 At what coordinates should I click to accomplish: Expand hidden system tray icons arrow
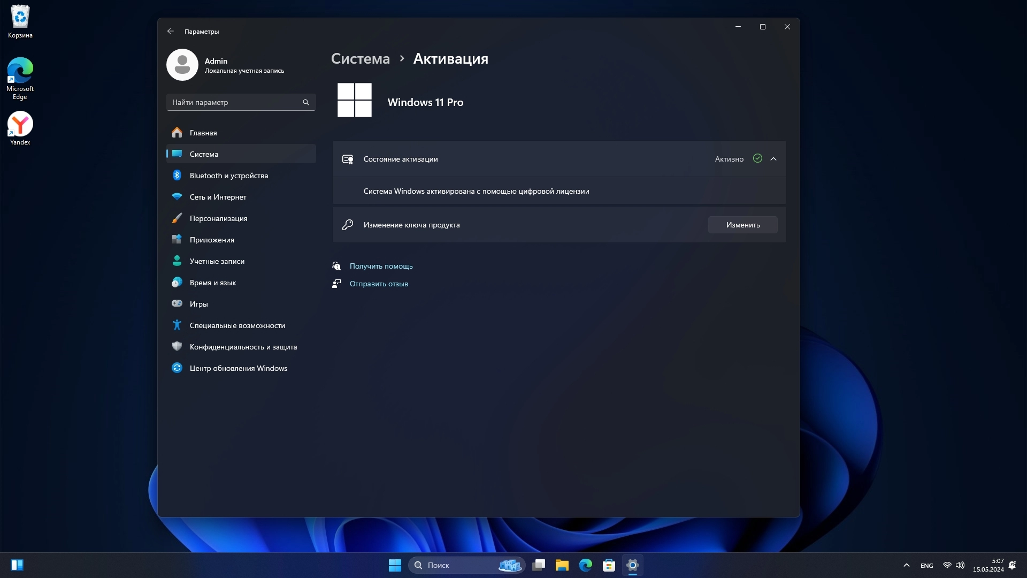click(906, 565)
